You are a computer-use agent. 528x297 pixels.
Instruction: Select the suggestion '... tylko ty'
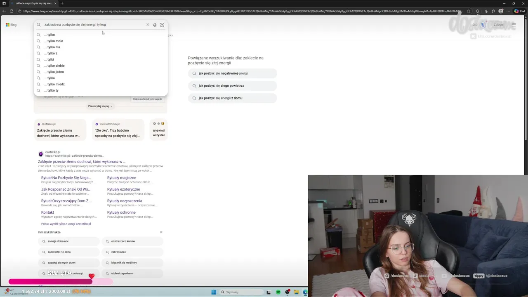(x=101, y=90)
